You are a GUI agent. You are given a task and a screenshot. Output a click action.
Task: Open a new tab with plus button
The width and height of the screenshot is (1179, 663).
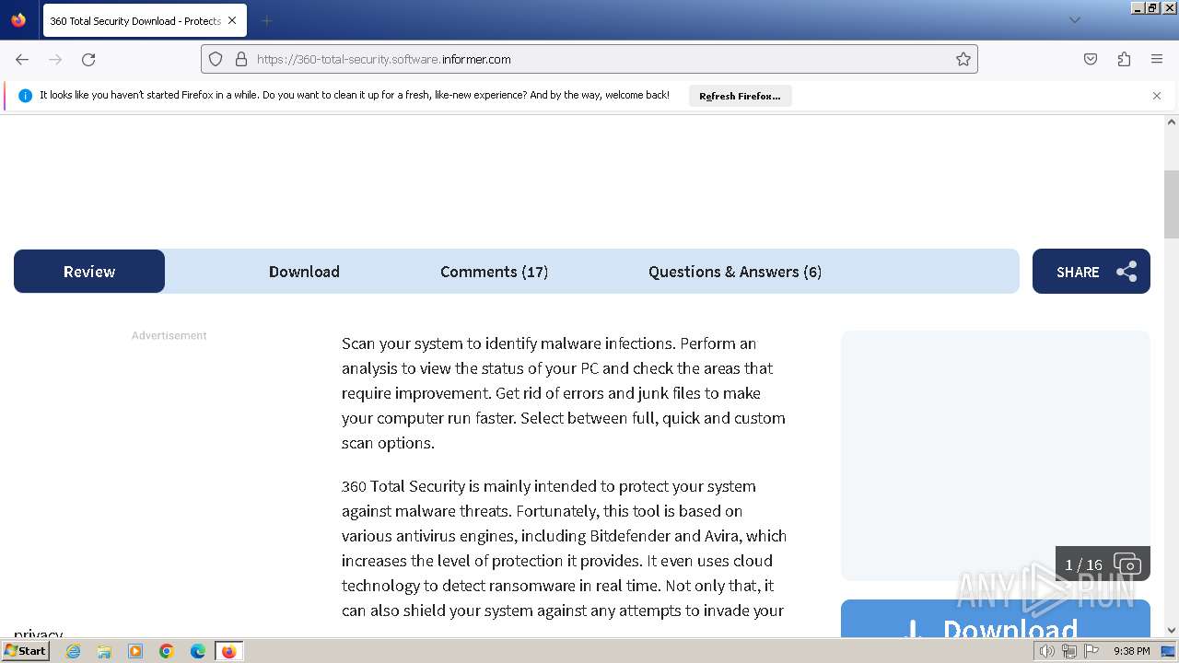[x=266, y=20]
